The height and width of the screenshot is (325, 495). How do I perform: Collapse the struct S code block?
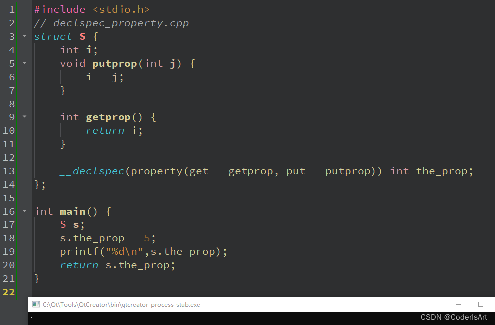[24, 36]
